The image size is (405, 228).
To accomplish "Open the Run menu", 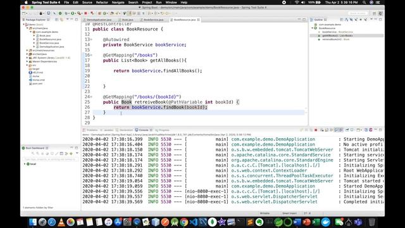I will pyautogui.click(x=159, y=3).
